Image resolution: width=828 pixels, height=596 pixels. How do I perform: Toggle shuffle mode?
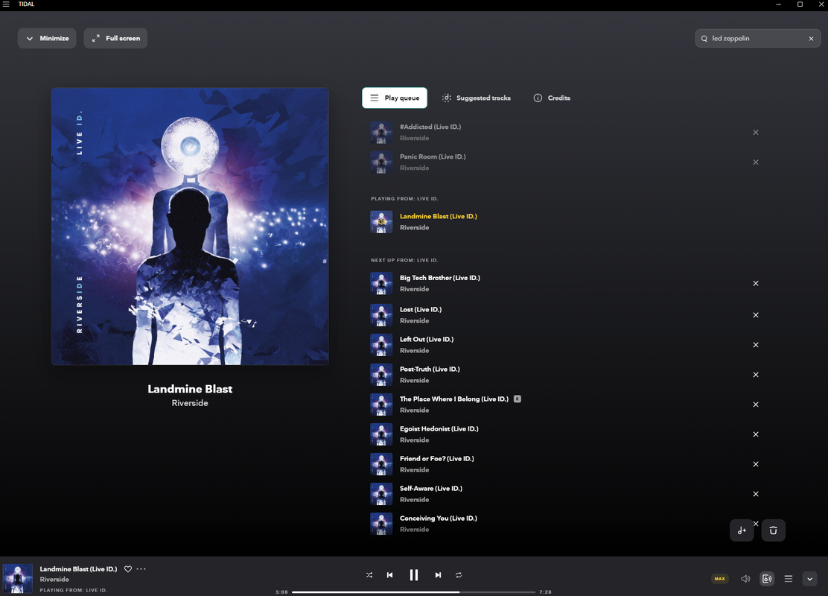point(369,575)
